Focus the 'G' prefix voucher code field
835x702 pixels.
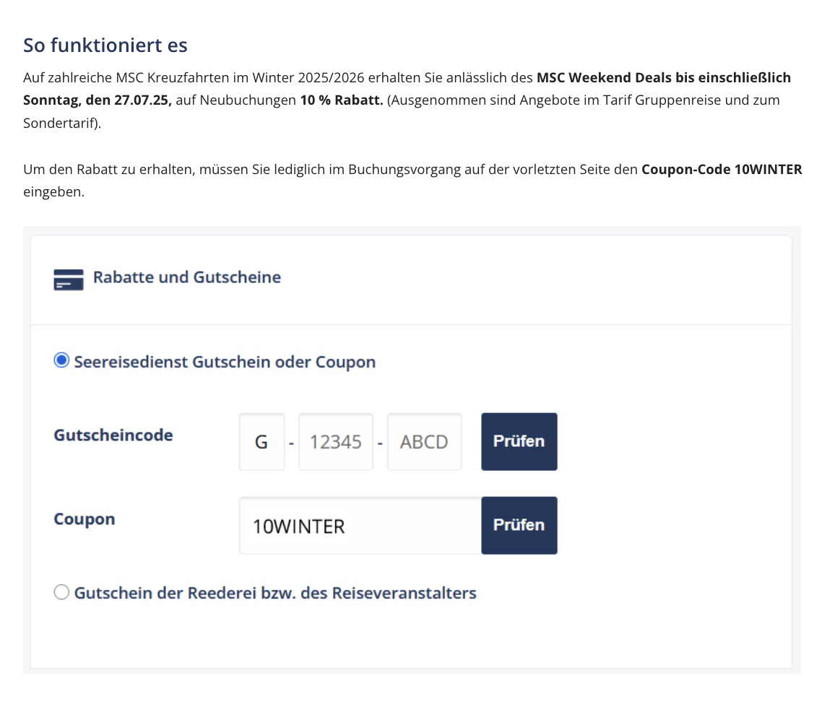click(x=261, y=441)
